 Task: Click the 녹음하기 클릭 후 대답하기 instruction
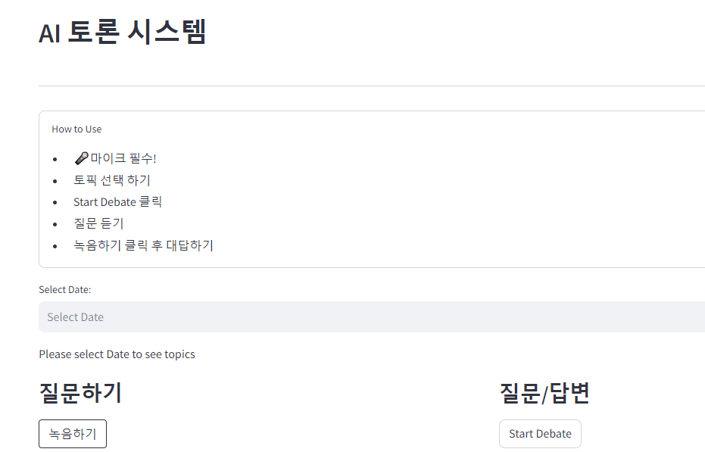[143, 245]
